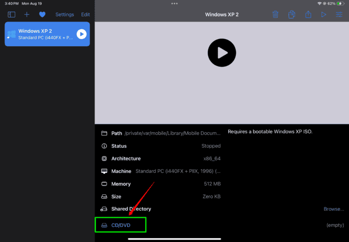
Task: Run VM from the toolbar play icon
Action: point(323,15)
